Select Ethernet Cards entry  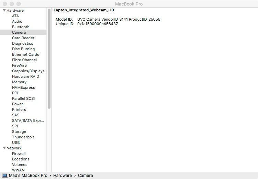click(25, 54)
